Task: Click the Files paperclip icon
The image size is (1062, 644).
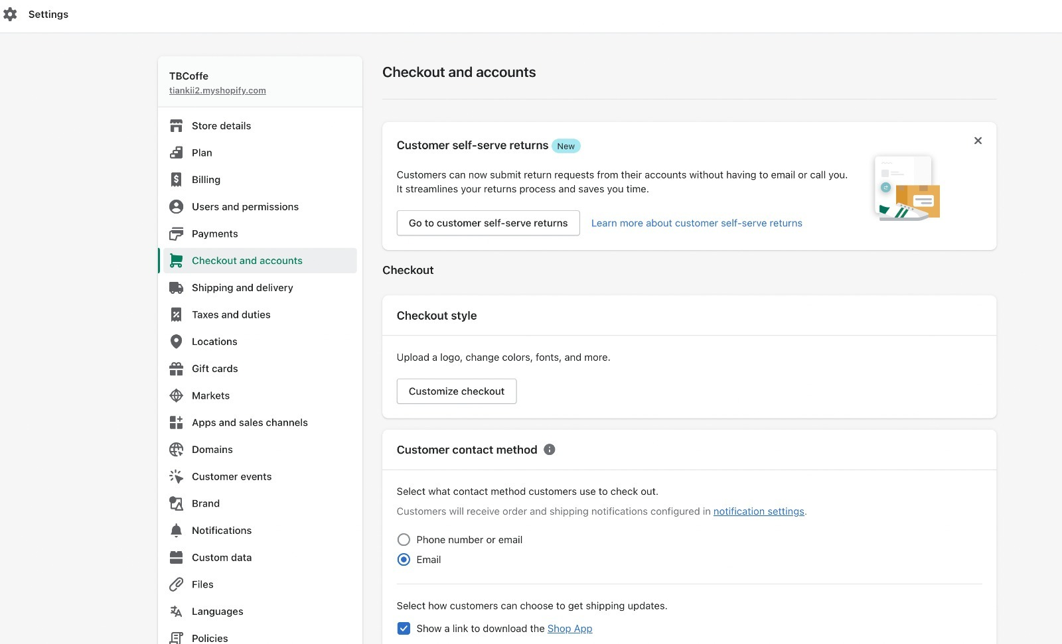Action: tap(176, 584)
